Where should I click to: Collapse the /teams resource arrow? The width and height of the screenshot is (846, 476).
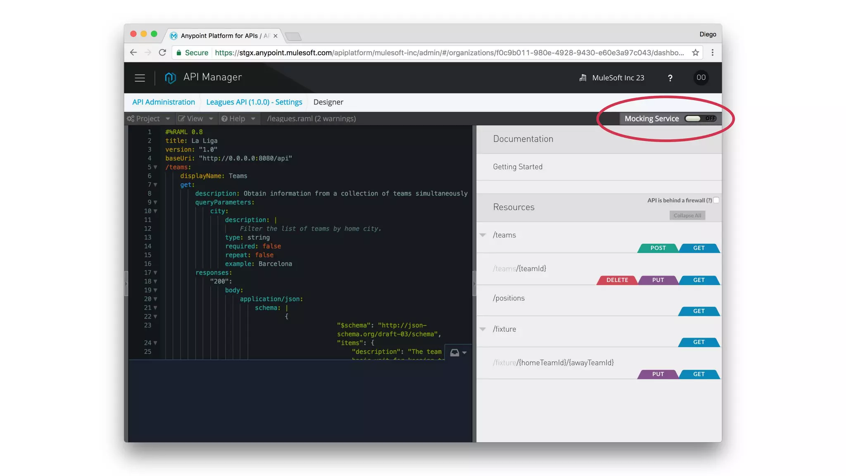pos(482,235)
